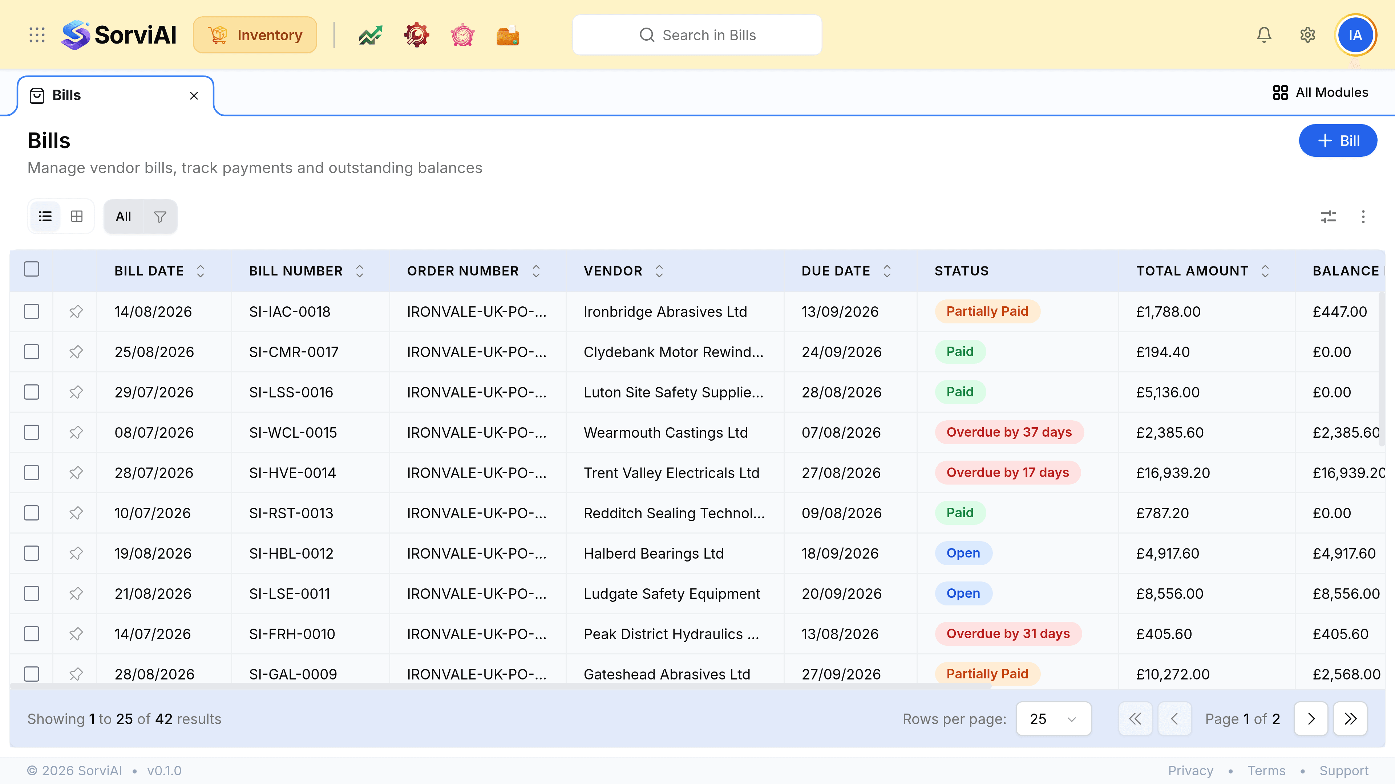Click the Overdue by 37 days status

[x=1009, y=432]
